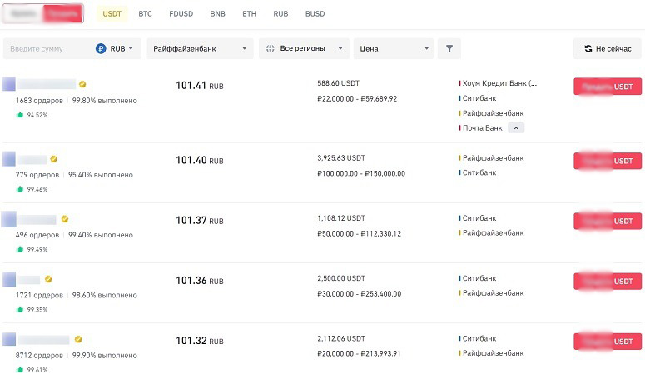This screenshot has width=645, height=379.
Task: Click the USDT button for the 101.41 RUB offer
Action: [x=608, y=87]
